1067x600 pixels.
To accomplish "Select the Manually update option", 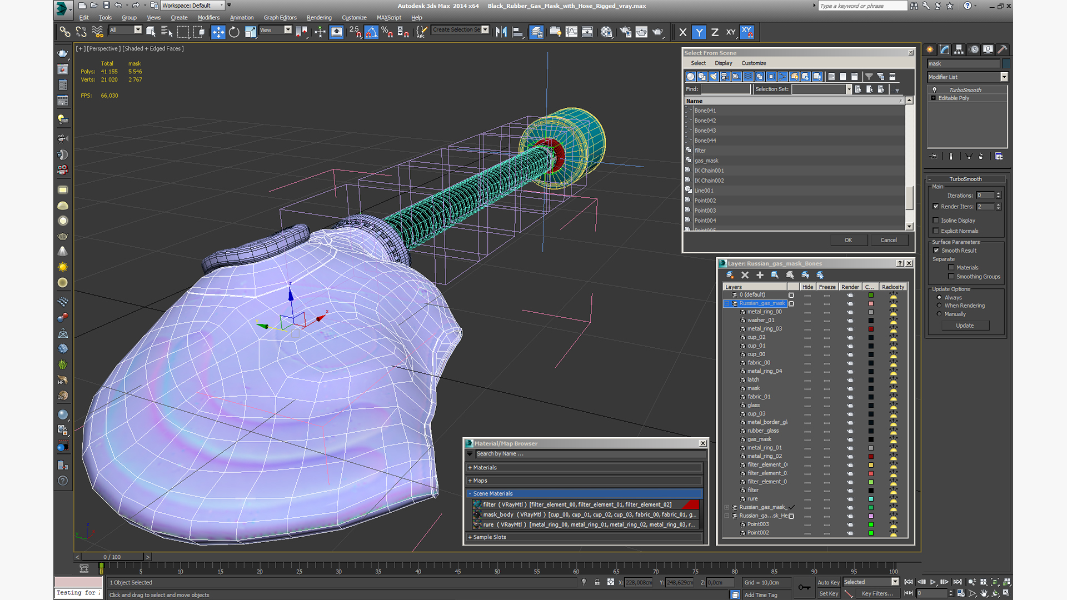I will tap(939, 314).
